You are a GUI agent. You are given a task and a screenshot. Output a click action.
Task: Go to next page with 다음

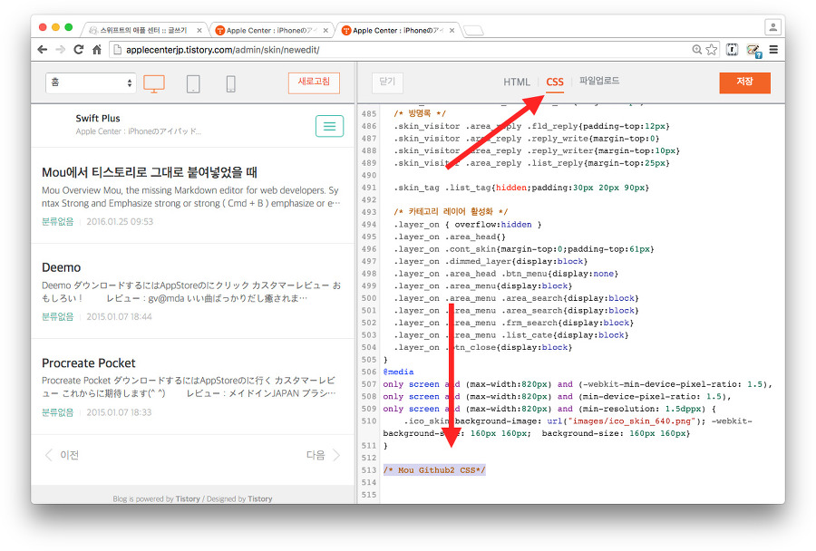[323, 455]
